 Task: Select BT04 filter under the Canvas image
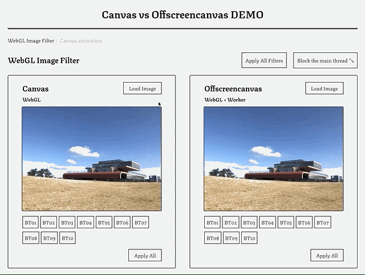pos(86,223)
